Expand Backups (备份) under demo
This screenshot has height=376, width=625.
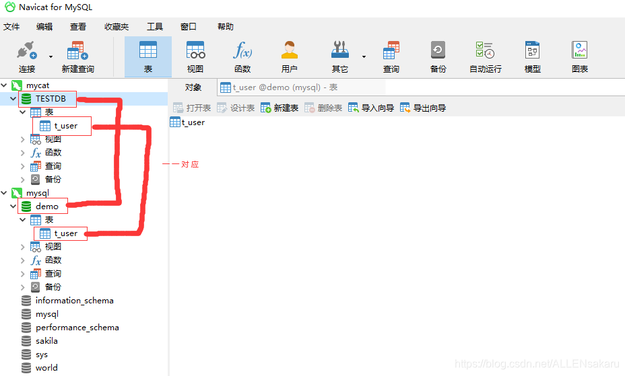(23, 287)
